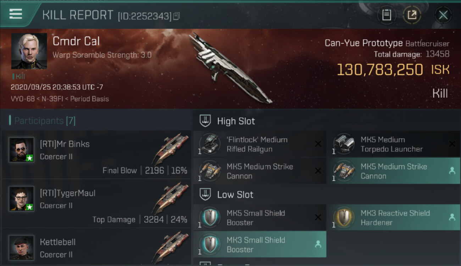The height and width of the screenshot is (266, 461).
Task: Close the kill report window
Action: click(x=443, y=15)
